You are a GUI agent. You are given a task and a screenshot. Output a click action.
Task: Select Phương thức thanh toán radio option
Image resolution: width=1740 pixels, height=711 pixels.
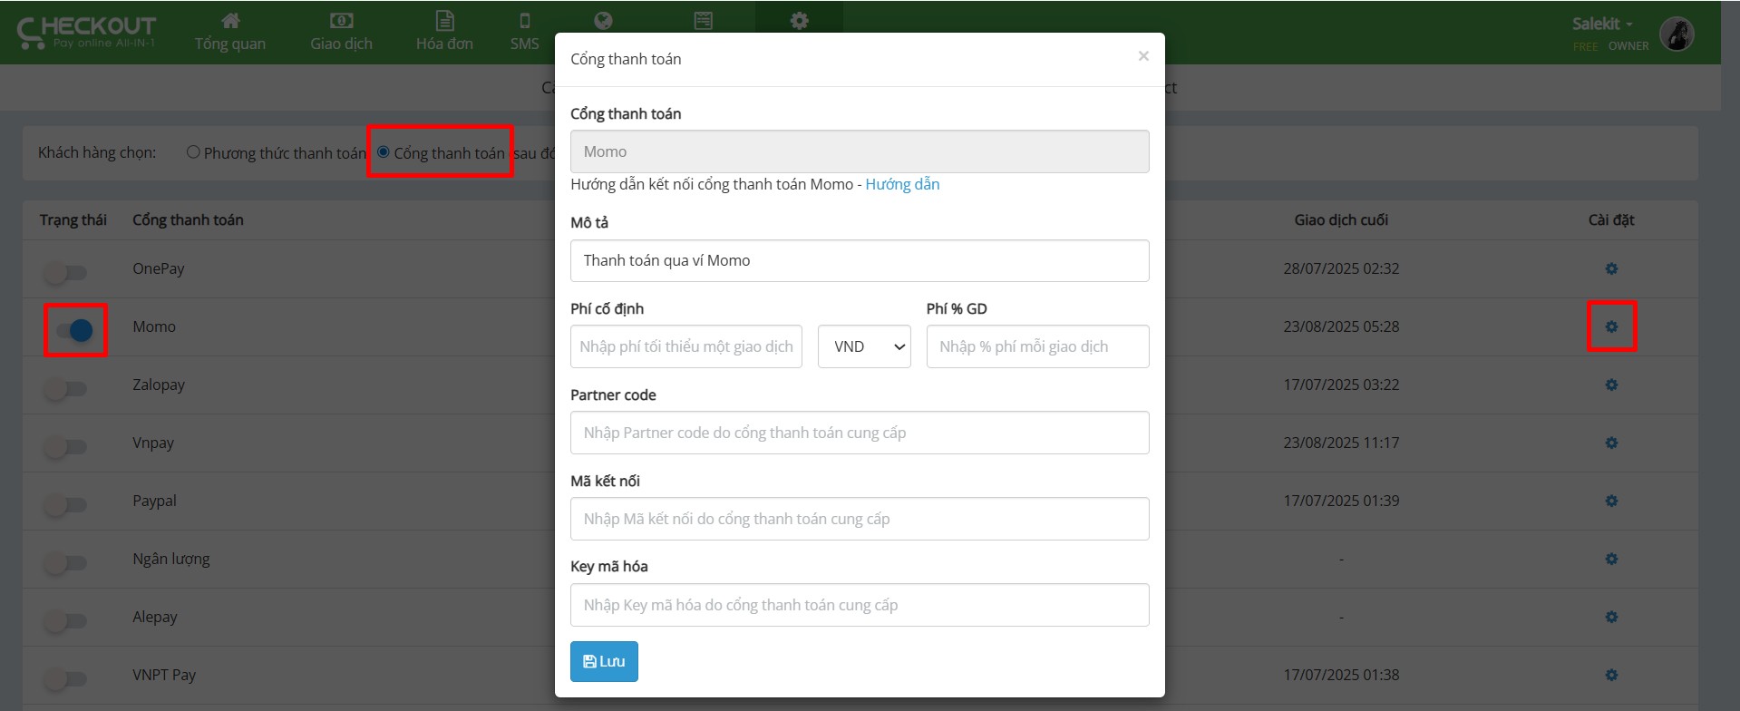[x=193, y=152]
